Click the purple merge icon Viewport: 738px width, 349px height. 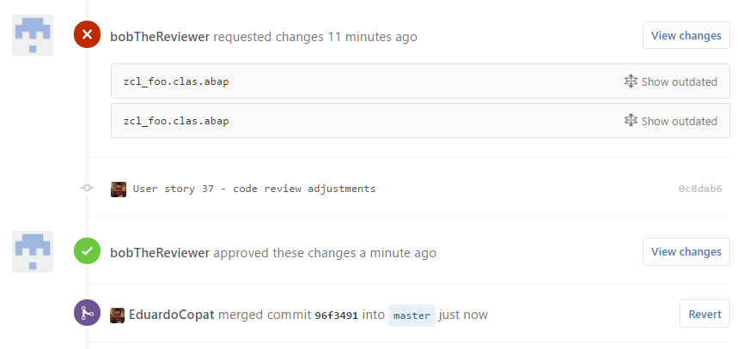pos(87,312)
